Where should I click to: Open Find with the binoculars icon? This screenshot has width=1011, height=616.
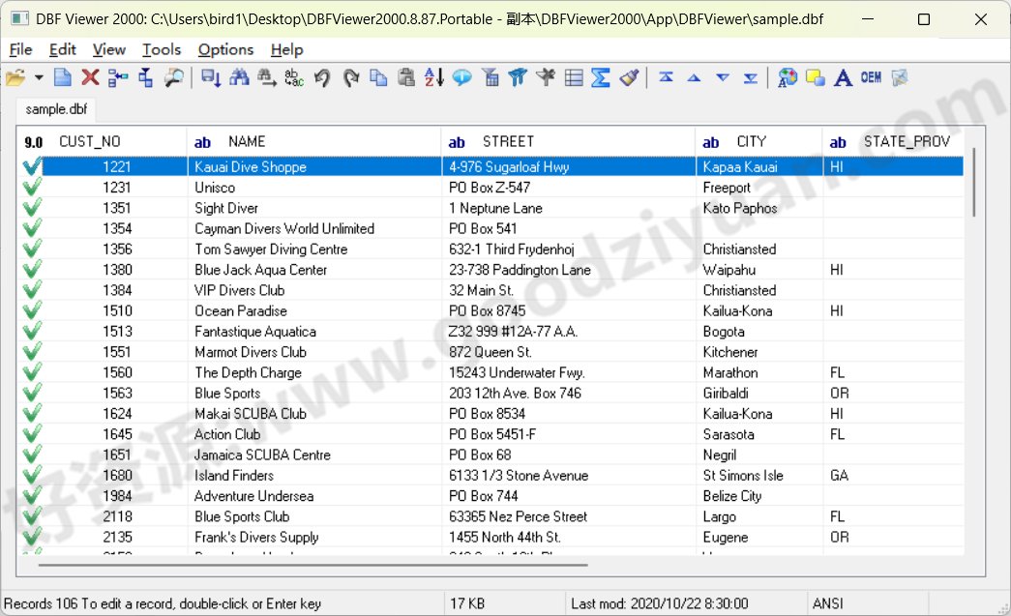(239, 78)
